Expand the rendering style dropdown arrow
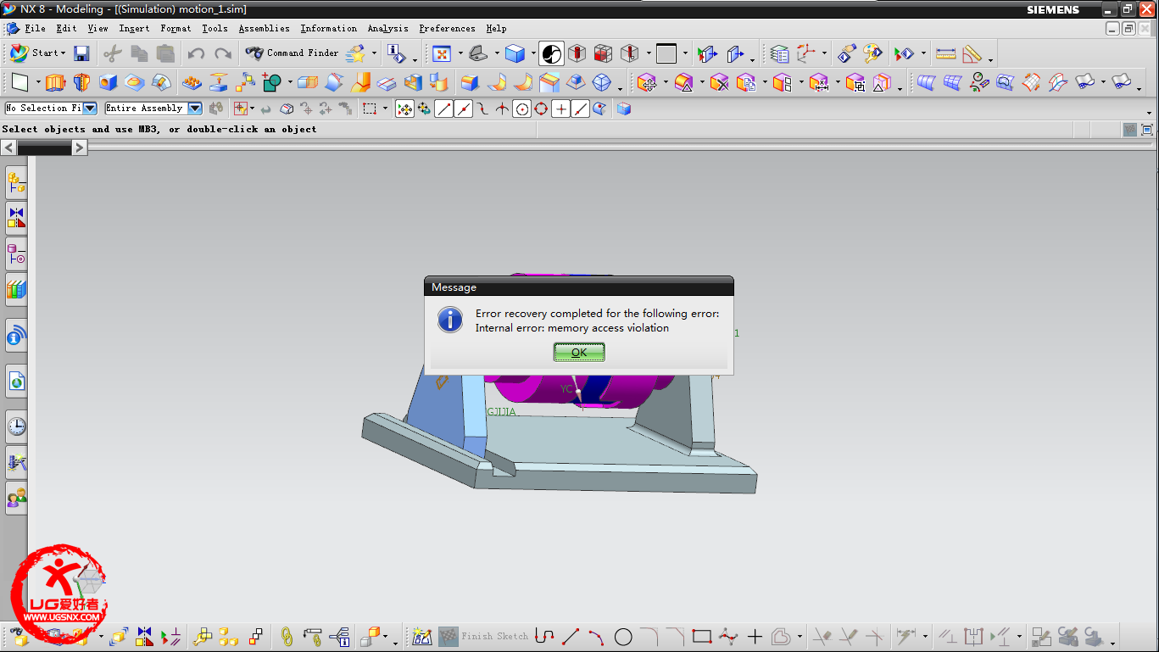The image size is (1159, 652). (x=533, y=53)
